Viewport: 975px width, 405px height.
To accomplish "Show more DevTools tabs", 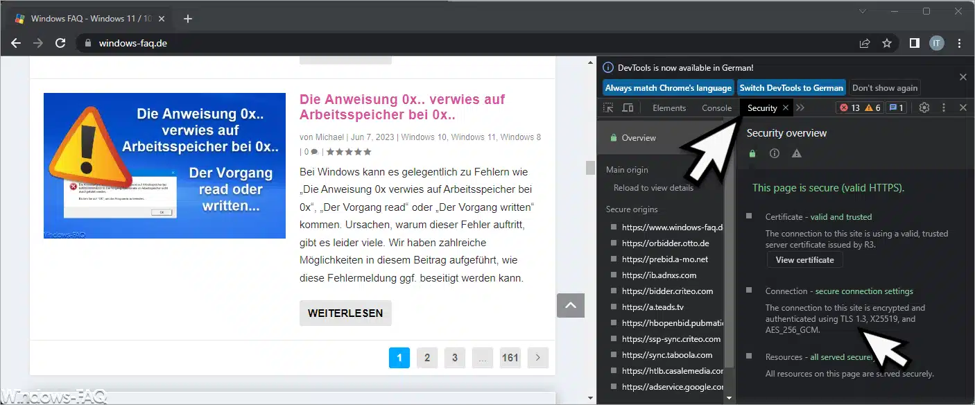I will (800, 107).
